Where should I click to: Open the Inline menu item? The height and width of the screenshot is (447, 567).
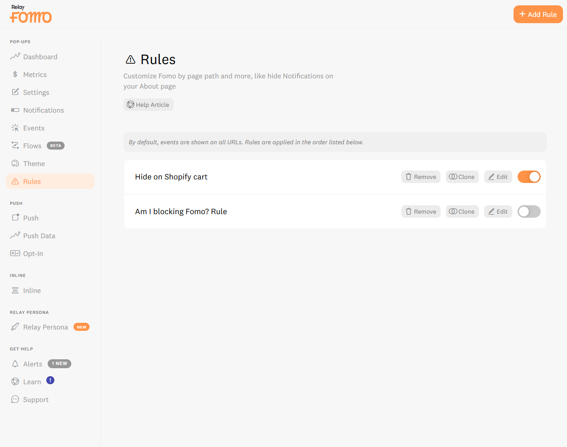[x=50, y=290]
